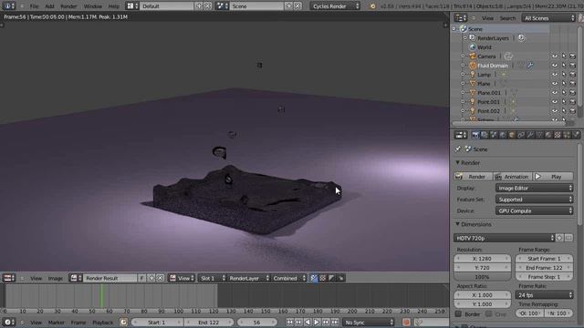Click the Render button
The image size is (584, 328).
(x=473, y=177)
